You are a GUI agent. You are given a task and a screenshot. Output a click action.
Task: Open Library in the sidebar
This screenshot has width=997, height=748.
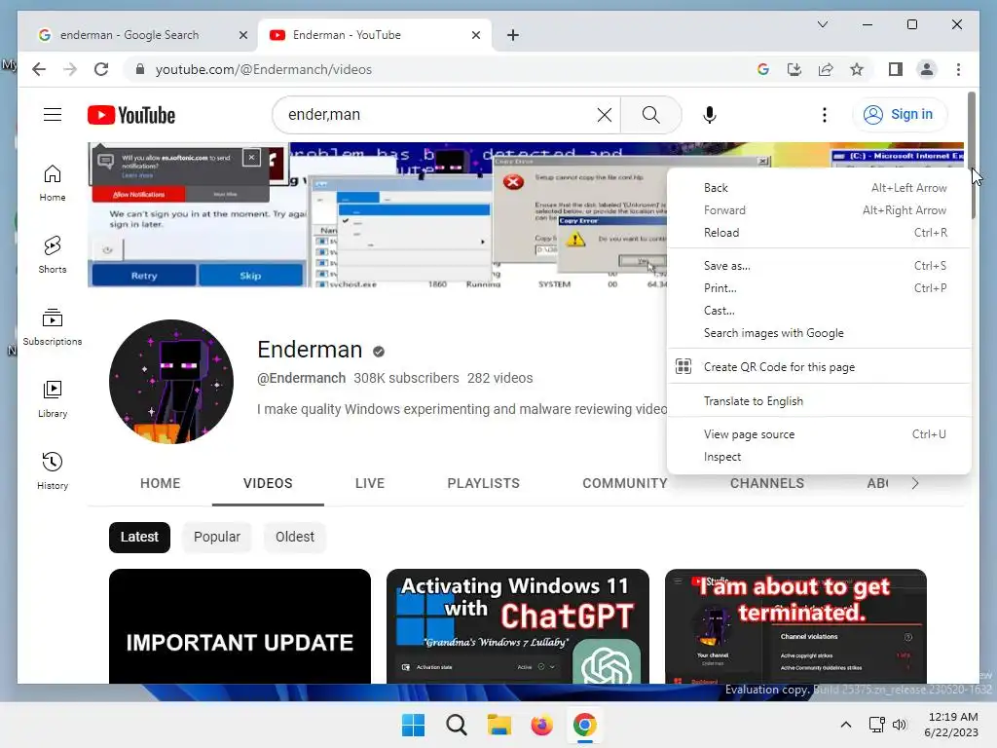tap(53, 398)
